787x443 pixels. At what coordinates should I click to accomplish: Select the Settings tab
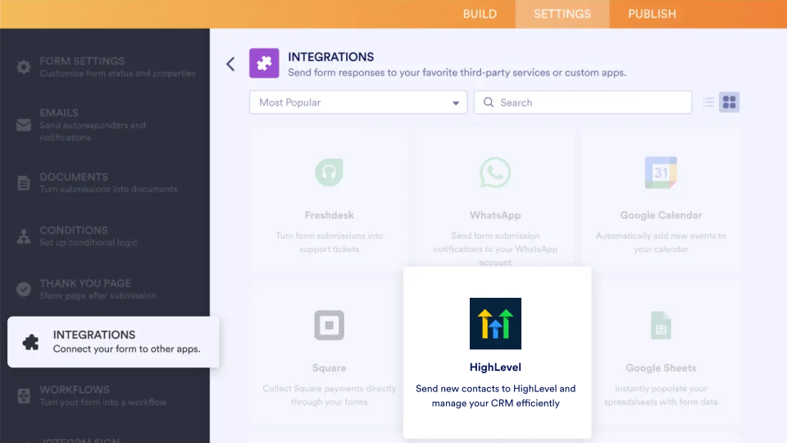562,14
